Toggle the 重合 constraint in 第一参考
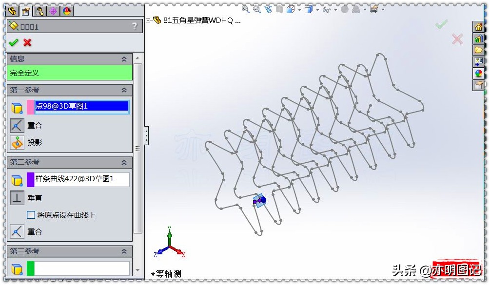The height and width of the screenshot is (285, 490). coord(17,125)
